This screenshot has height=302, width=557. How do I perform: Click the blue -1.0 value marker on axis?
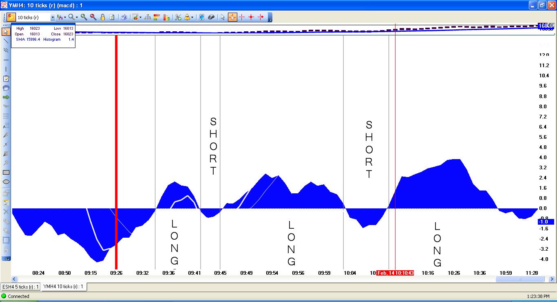point(546,222)
